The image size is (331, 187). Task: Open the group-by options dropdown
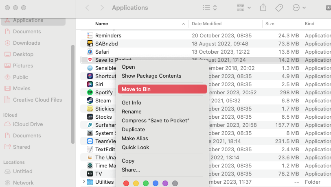tap(243, 8)
